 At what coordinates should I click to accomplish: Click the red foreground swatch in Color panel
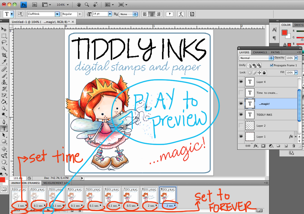pyautogui.click(x=284, y=33)
